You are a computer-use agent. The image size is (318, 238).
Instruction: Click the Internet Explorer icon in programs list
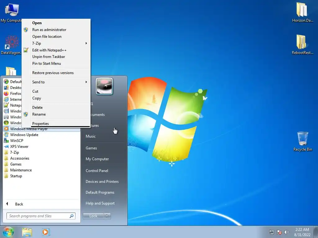point(6,99)
